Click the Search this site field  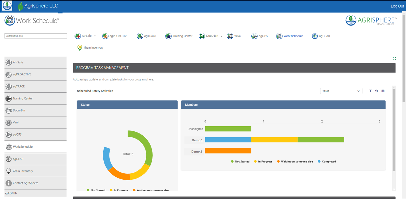point(36,36)
